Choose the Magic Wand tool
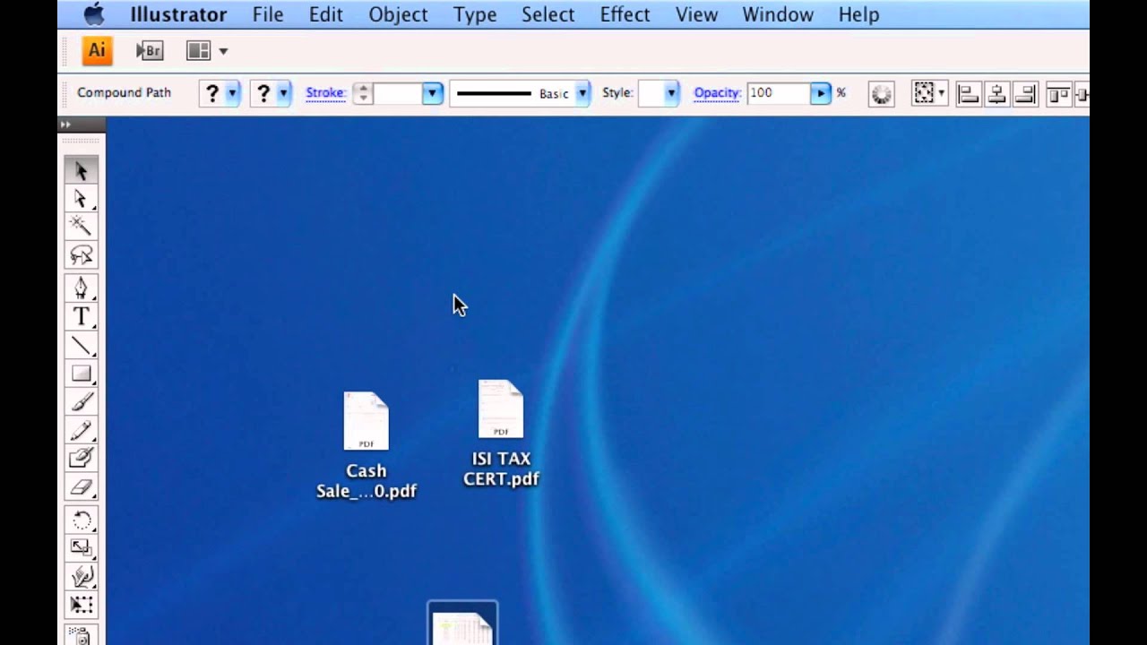This screenshot has width=1147, height=645. pos(82,227)
